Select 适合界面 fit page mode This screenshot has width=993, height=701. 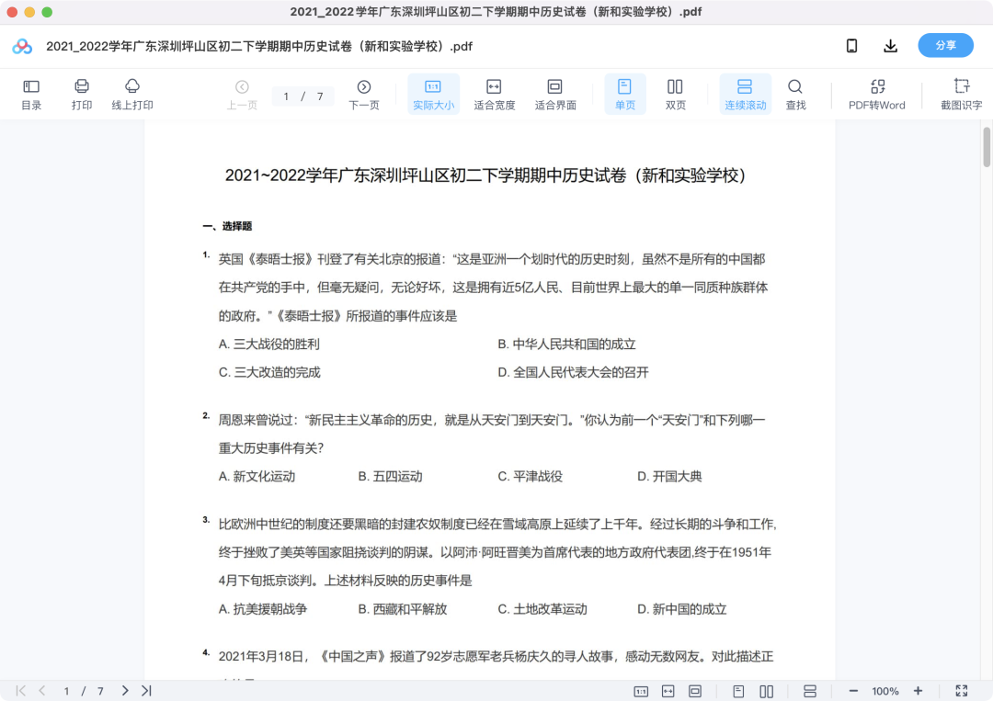554,95
